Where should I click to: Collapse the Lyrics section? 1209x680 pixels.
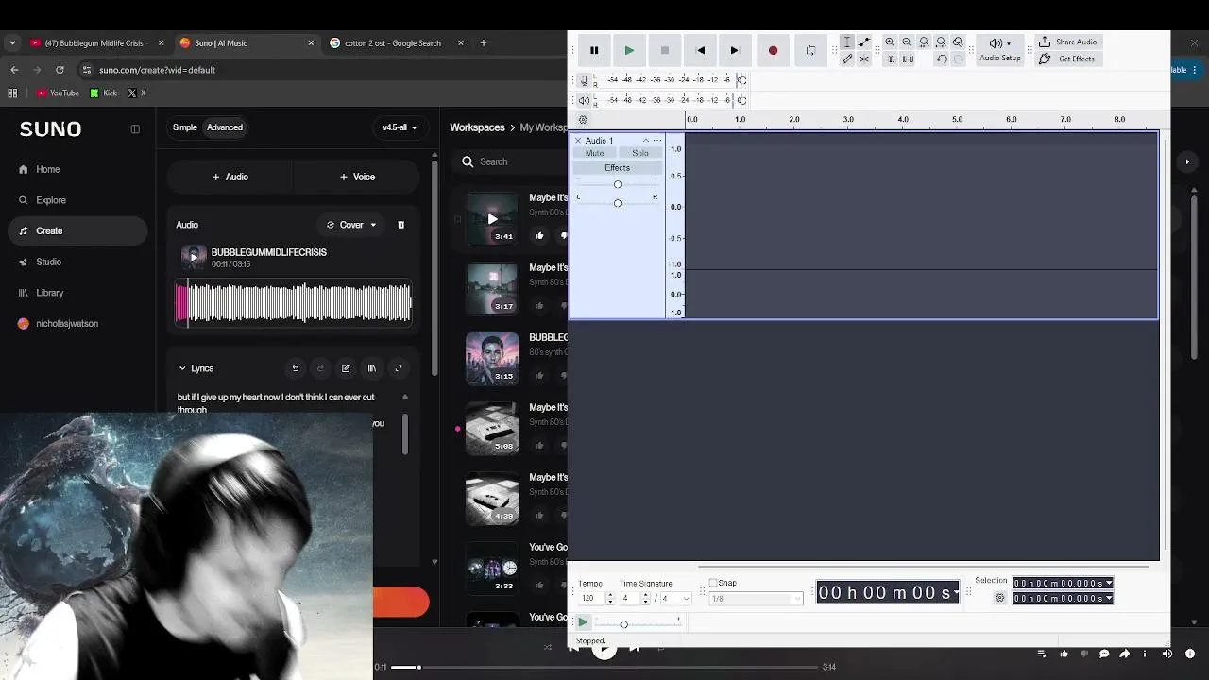point(182,368)
